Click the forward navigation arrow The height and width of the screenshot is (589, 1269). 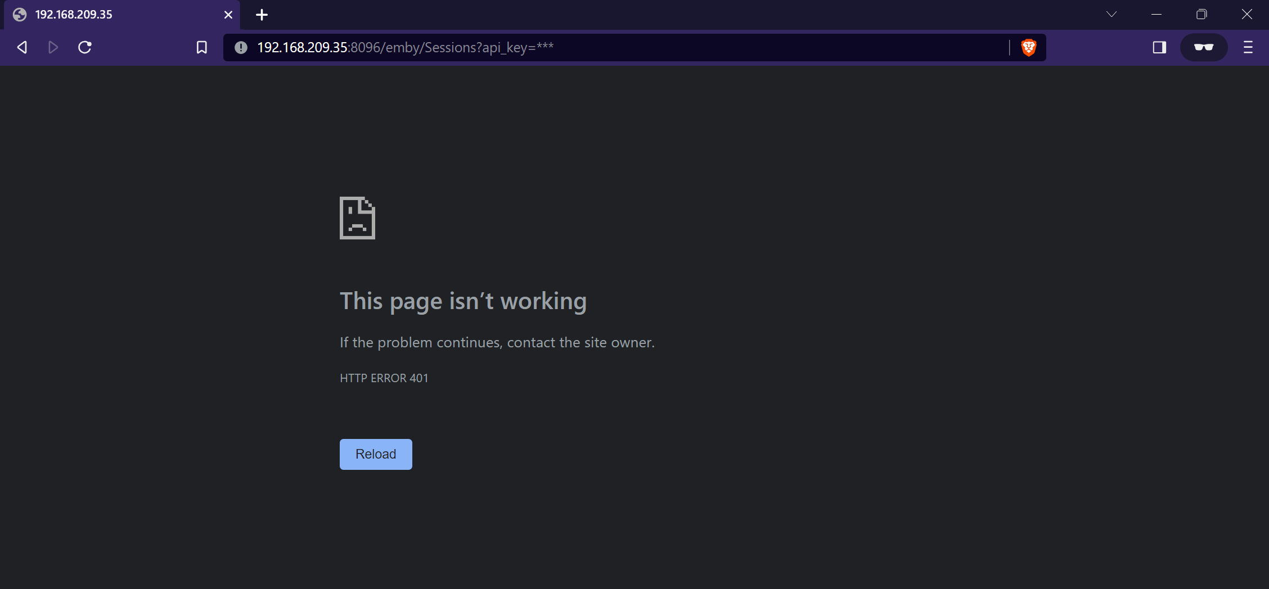(53, 47)
